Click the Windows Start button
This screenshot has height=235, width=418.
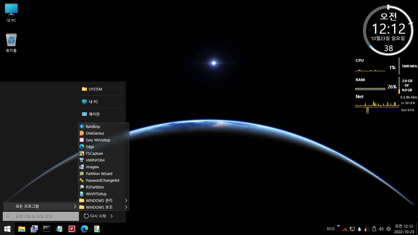[7, 229]
